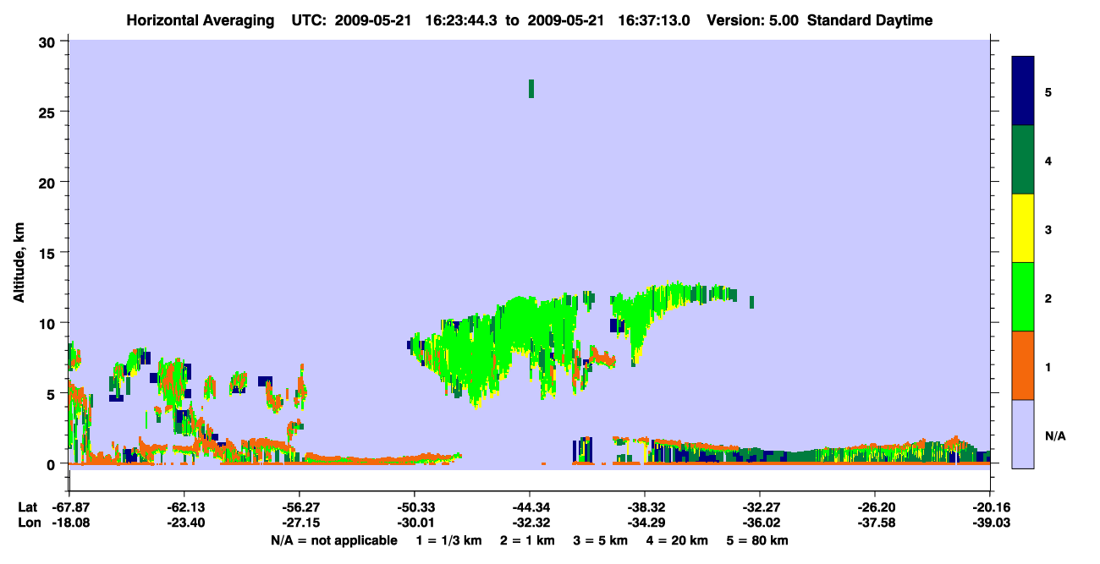
Task: Click longitude tick value '-18.08'
Action: pos(69,523)
